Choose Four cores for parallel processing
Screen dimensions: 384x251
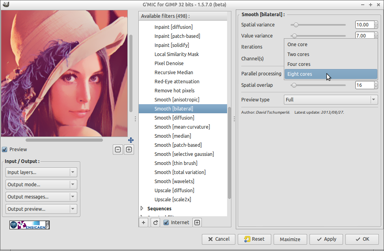click(331, 64)
